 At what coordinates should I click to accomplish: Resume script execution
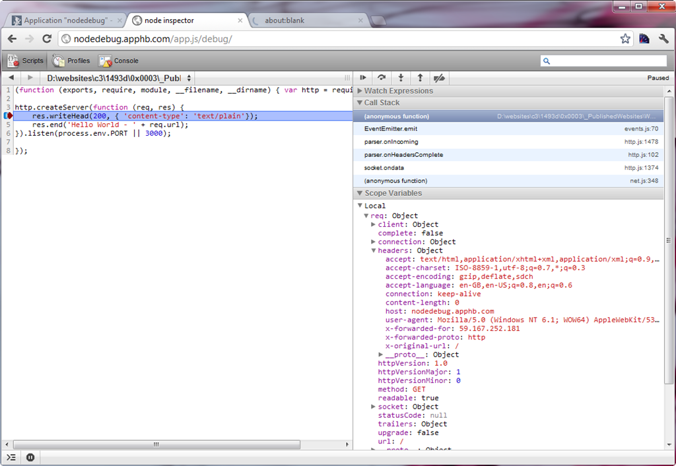[363, 78]
